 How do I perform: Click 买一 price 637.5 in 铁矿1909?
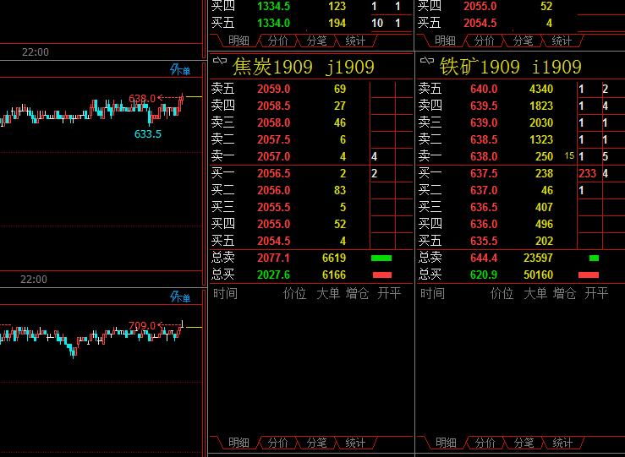point(483,173)
